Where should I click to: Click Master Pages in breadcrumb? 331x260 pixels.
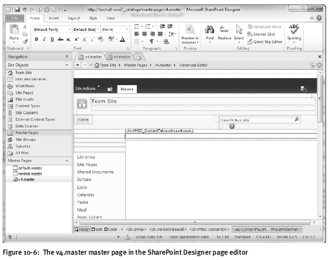pyautogui.click(x=136, y=65)
